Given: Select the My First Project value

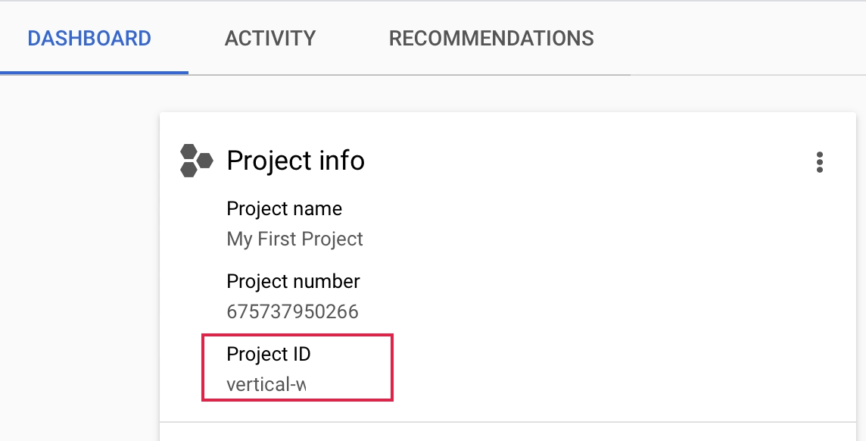Looking at the screenshot, I should [x=294, y=239].
